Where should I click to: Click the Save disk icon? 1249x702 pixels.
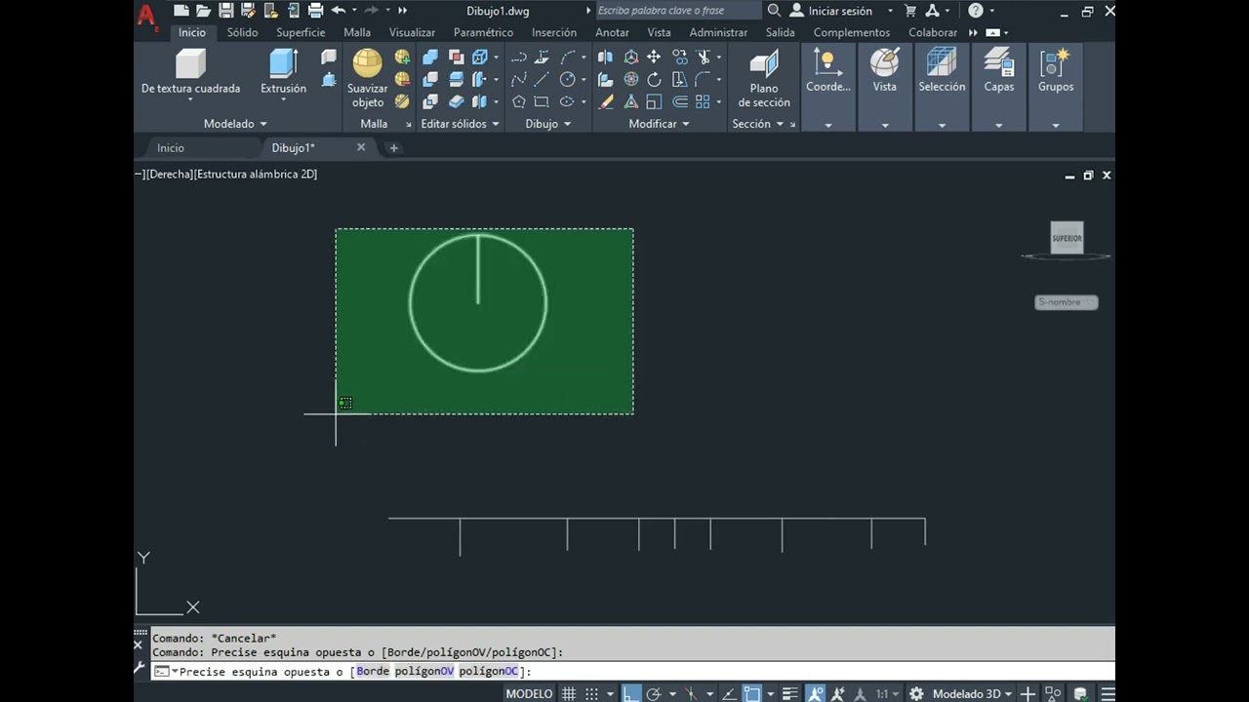click(x=225, y=11)
